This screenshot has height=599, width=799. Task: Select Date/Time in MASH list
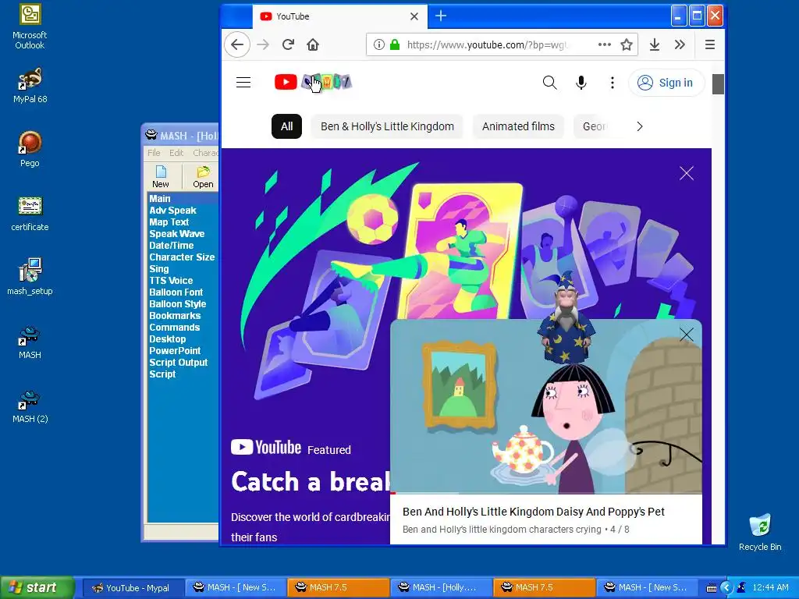(171, 246)
